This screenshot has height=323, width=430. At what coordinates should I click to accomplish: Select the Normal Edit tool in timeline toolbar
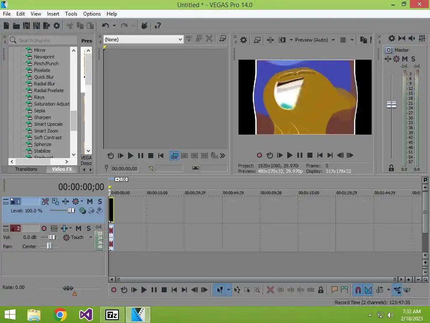point(220,290)
